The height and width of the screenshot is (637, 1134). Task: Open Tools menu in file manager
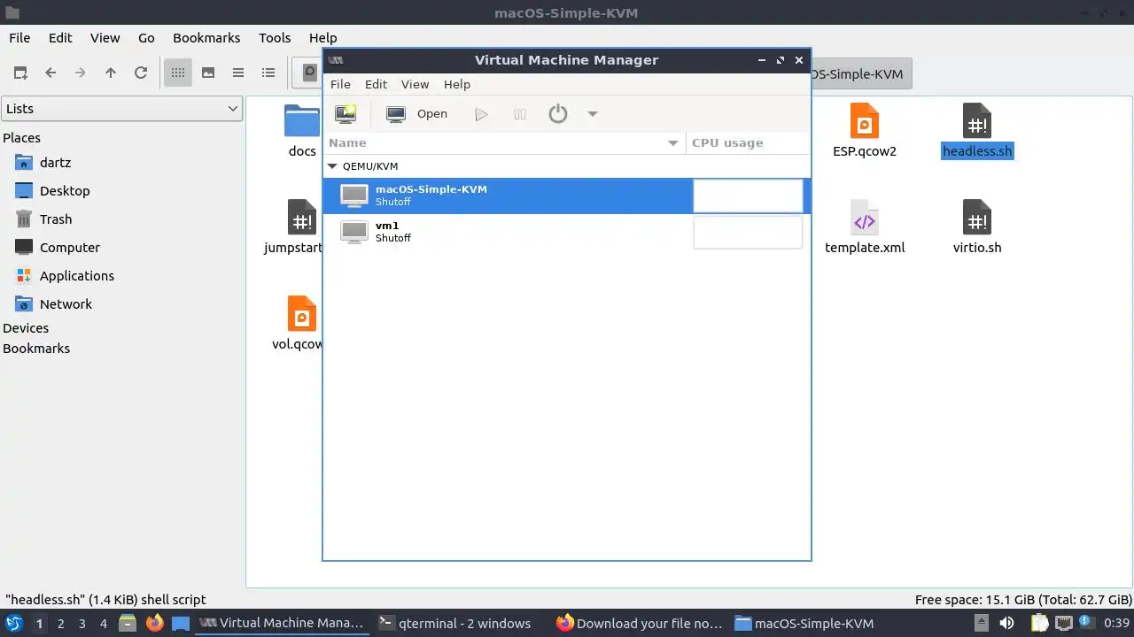pos(275,37)
